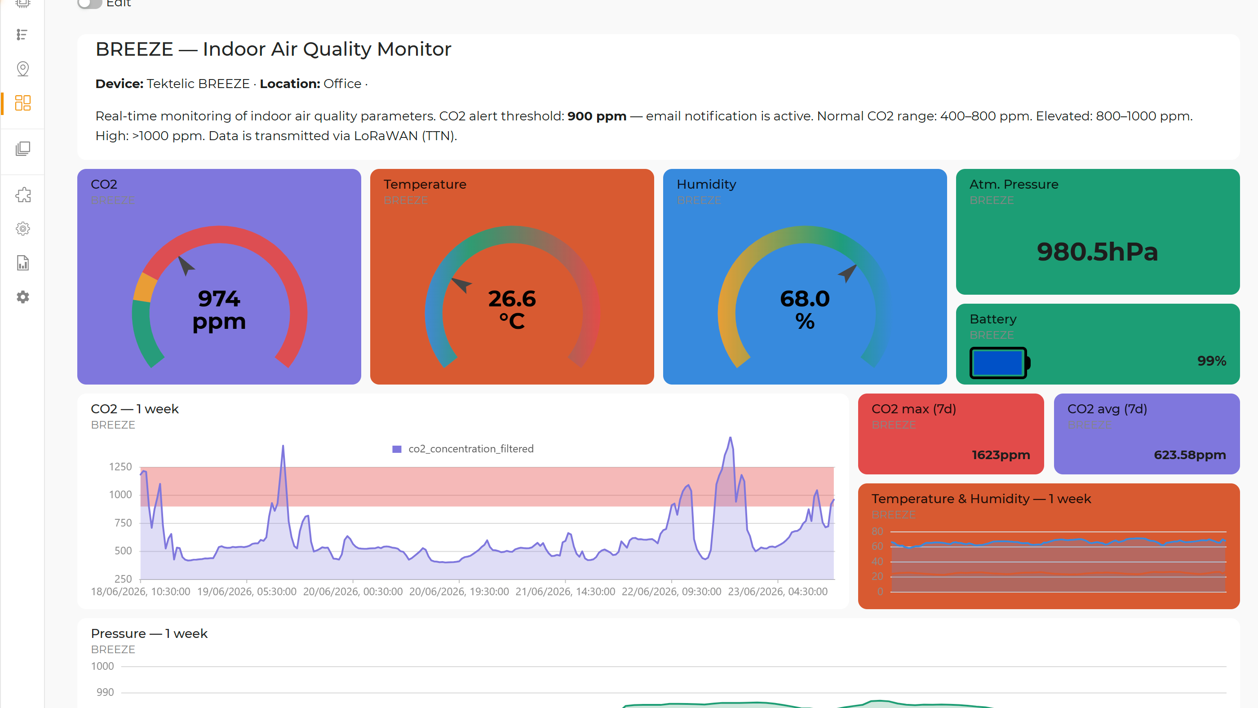Click the CO2 gauge widget title
This screenshot has height=708, width=1258.
point(104,184)
